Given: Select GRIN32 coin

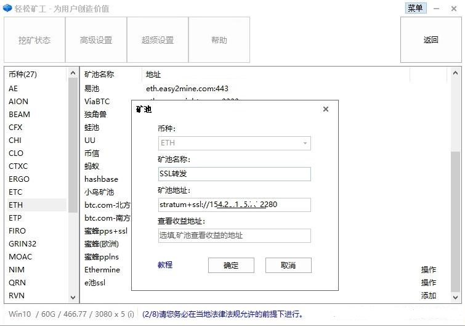Looking at the screenshot, I should pyautogui.click(x=23, y=244).
